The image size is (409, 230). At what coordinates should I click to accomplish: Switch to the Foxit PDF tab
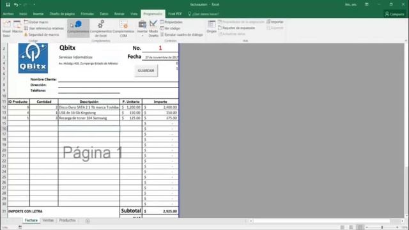click(x=174, y=14)
